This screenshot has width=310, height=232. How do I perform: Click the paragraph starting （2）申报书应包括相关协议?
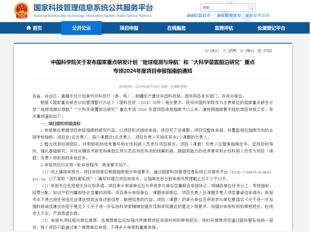(153, 200)
